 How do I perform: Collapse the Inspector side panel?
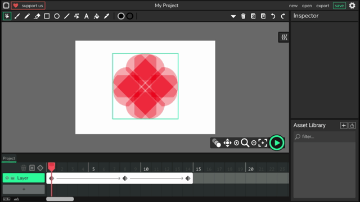click(x=284, y=38)
